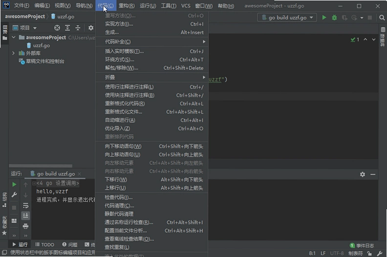Expand Code Completion submenu
This screenshot has height=257, width=387.
click(152, 41)
